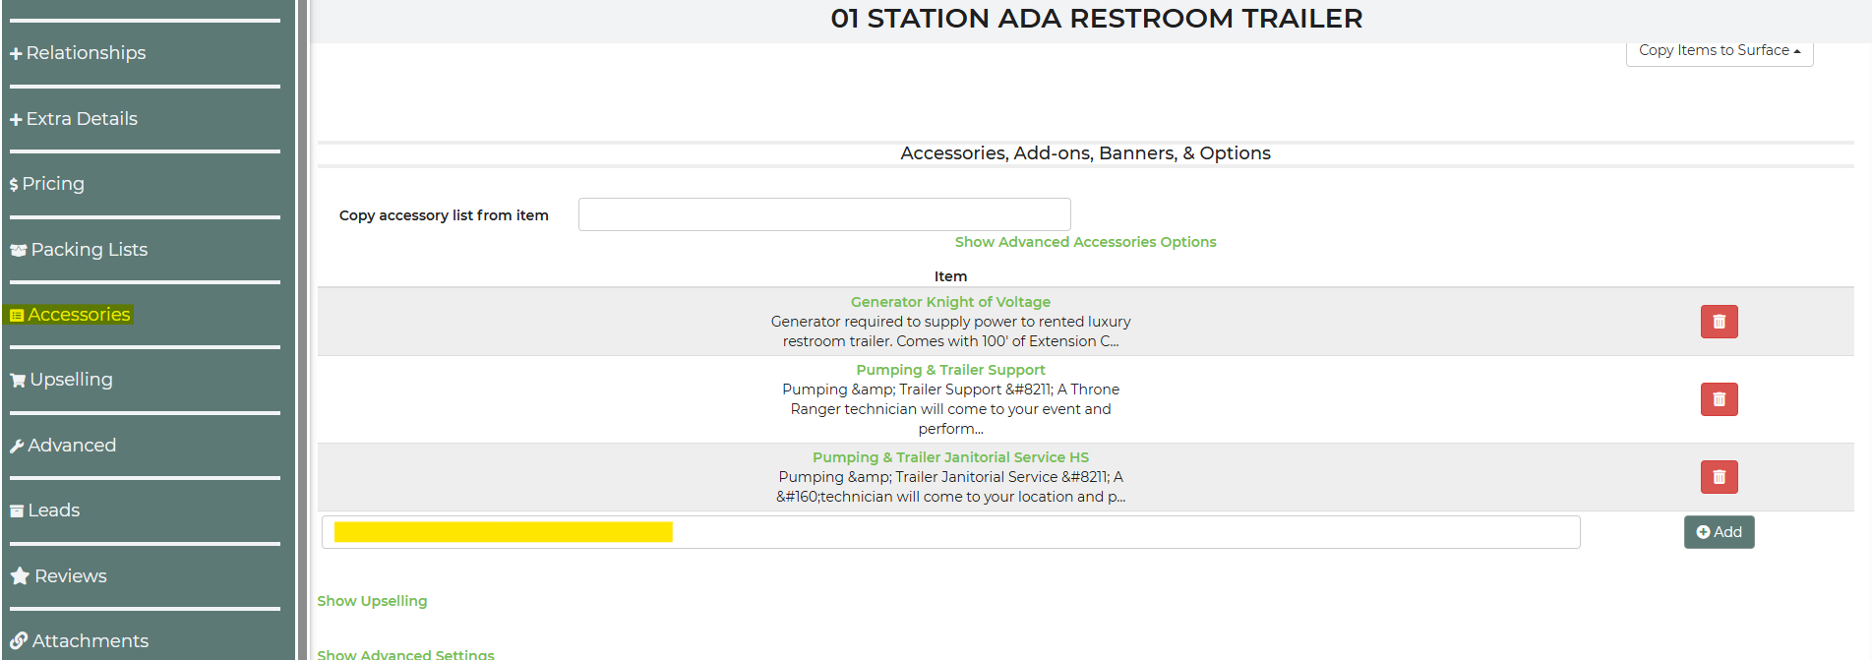Open the Generator Knight of Voltage link
Viewport: 1872px width, 660px height.
[950, 302]
